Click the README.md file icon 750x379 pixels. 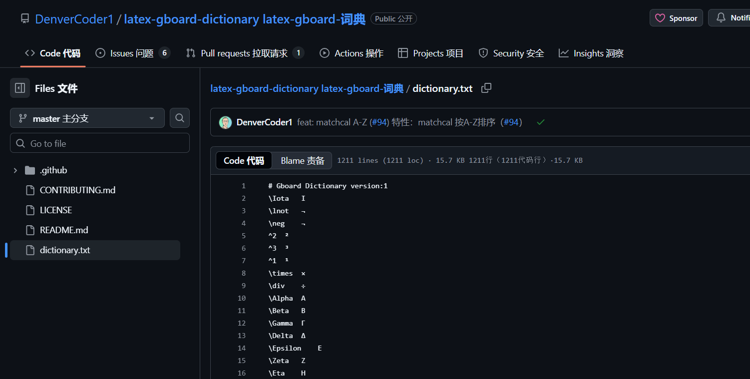pos(30,230)
